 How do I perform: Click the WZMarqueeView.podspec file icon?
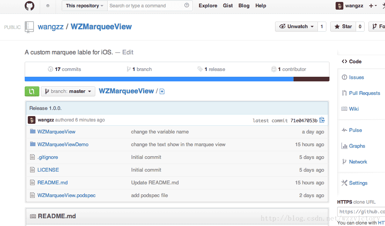[x=32, y=195]
